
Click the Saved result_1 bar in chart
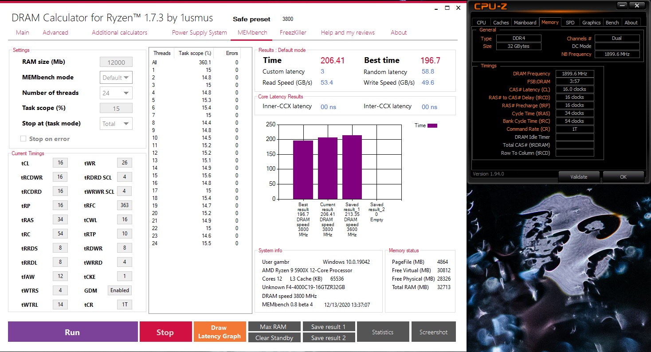click(x=352, y=167)
